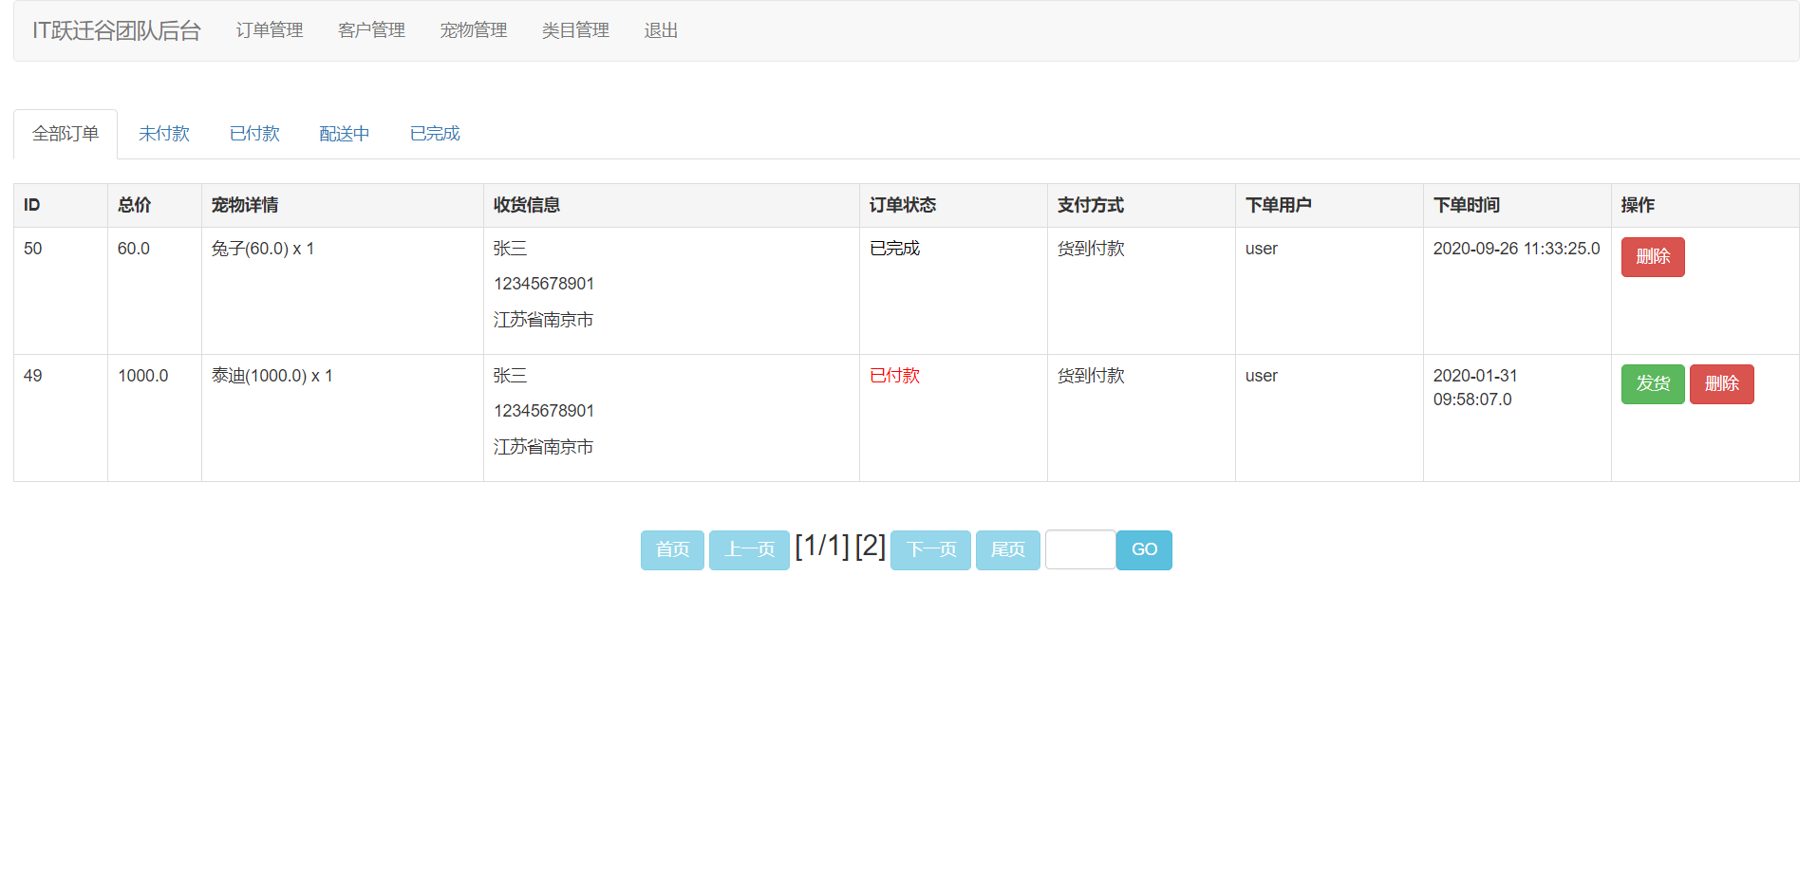Click 兔子(60.0) x 1 pet detail
The width and height of the screenshot is (1817, 892).
pos(263,249)
